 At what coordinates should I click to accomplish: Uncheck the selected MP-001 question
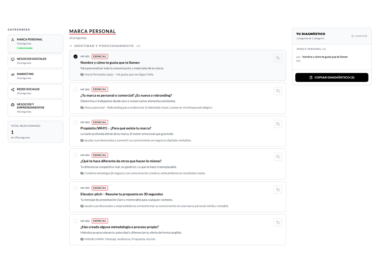tap(75, 57)
